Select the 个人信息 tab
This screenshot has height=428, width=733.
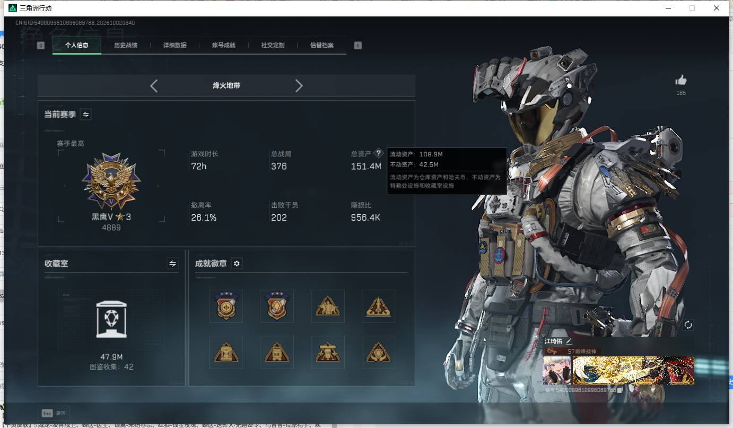point(77,46)
